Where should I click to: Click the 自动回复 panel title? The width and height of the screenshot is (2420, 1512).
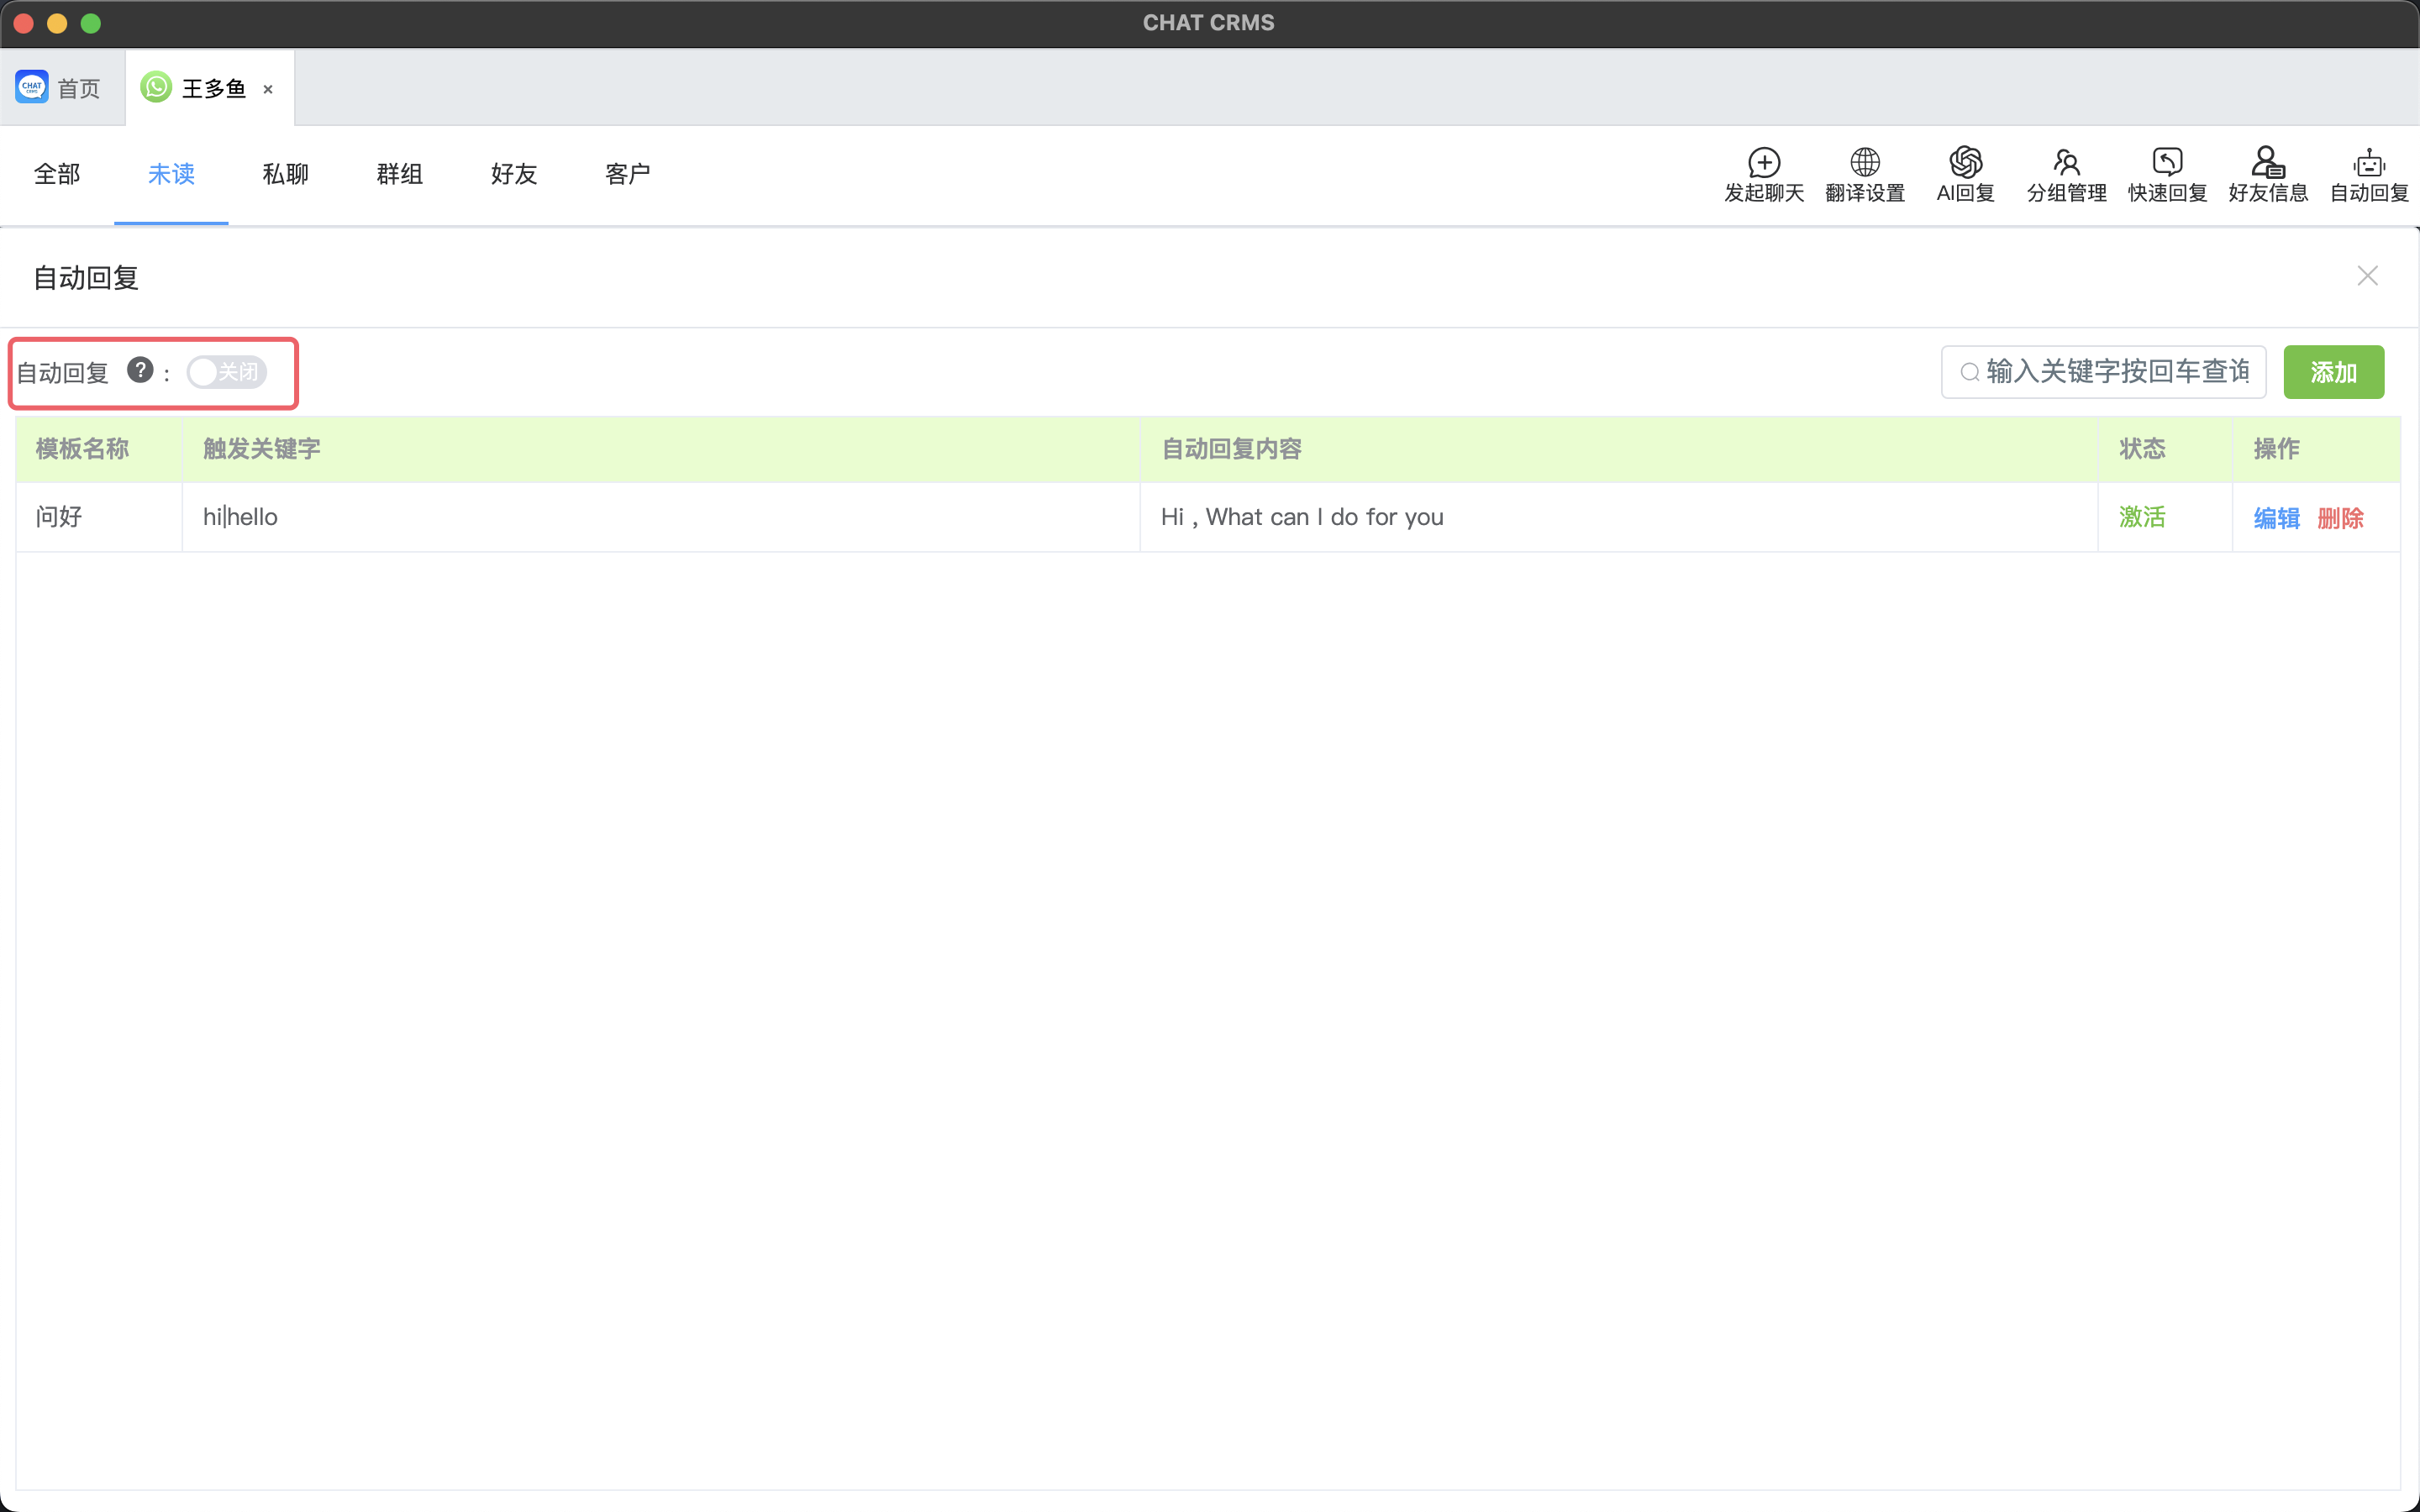pyautogui.click(x=86, y=278)
